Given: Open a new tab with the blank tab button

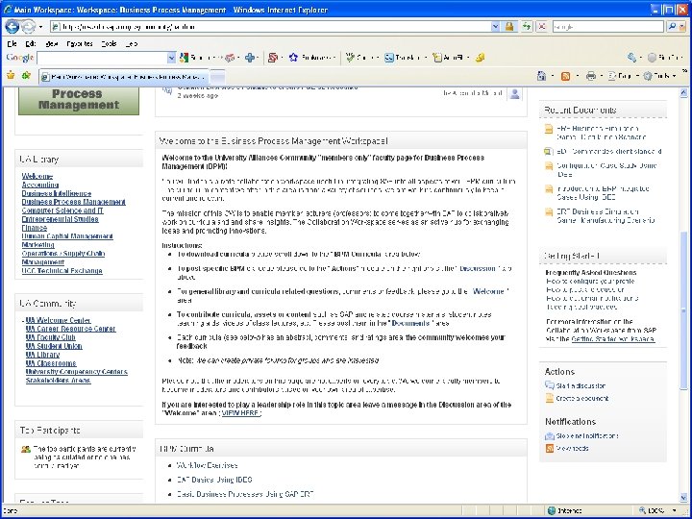Looking at the screenshot, I should pyautogui.click(x=217, y=77).
